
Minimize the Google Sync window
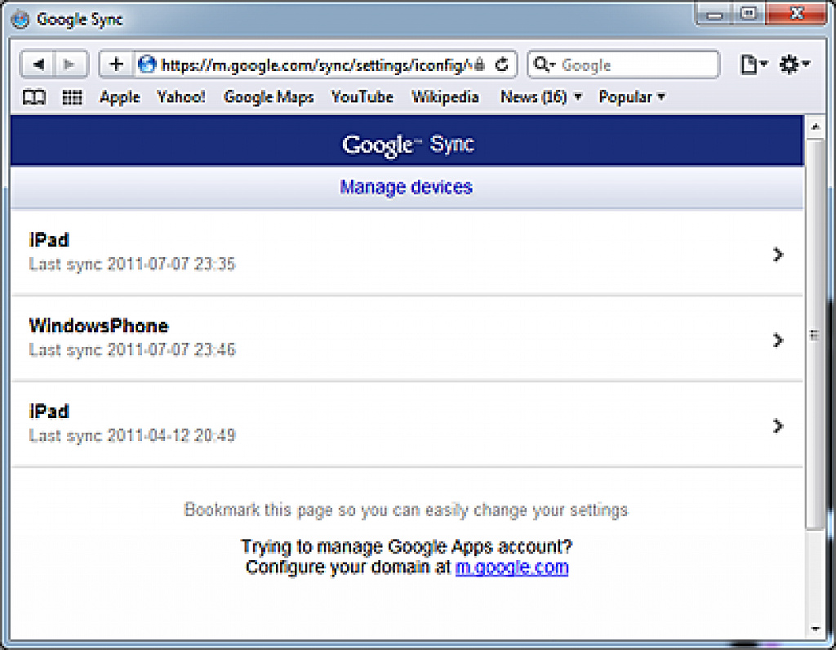click(x=714, y=15)
